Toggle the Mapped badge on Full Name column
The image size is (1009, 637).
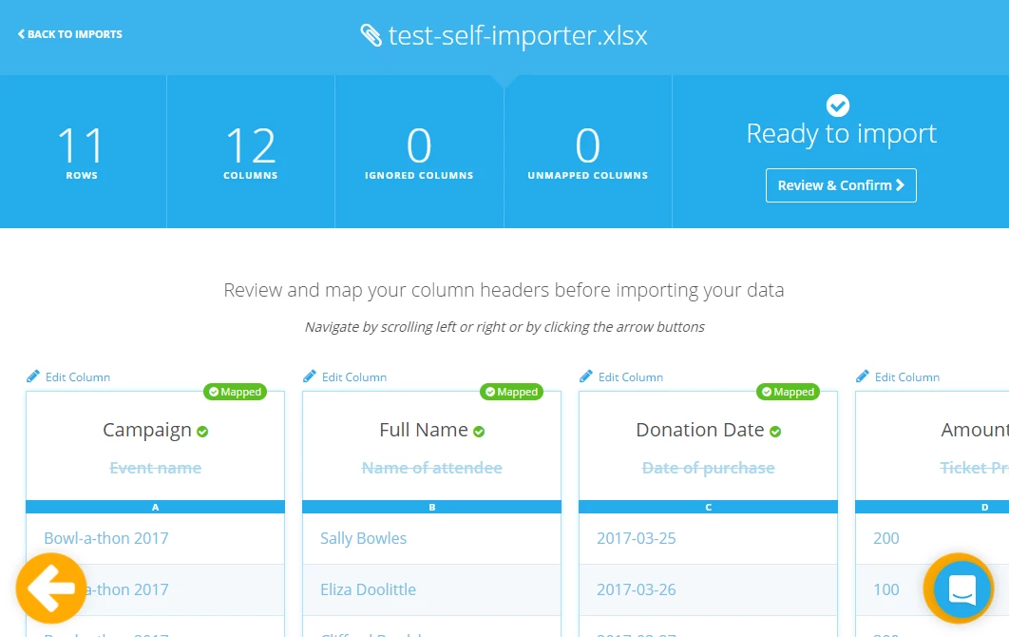click(x=511, y=392)
